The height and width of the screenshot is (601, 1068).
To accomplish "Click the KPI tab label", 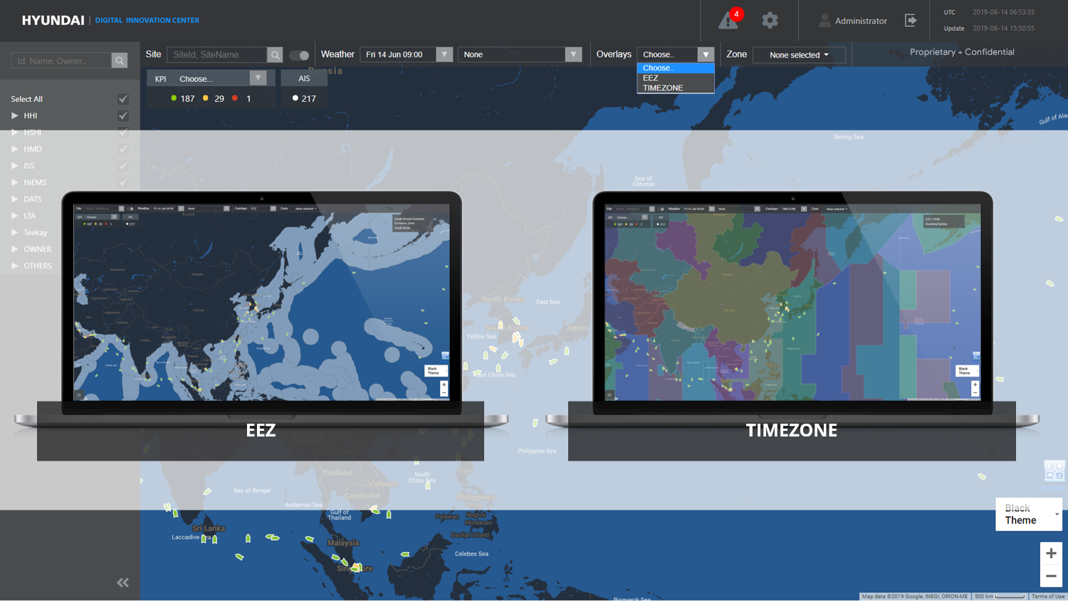I will (x=161, y=79).
